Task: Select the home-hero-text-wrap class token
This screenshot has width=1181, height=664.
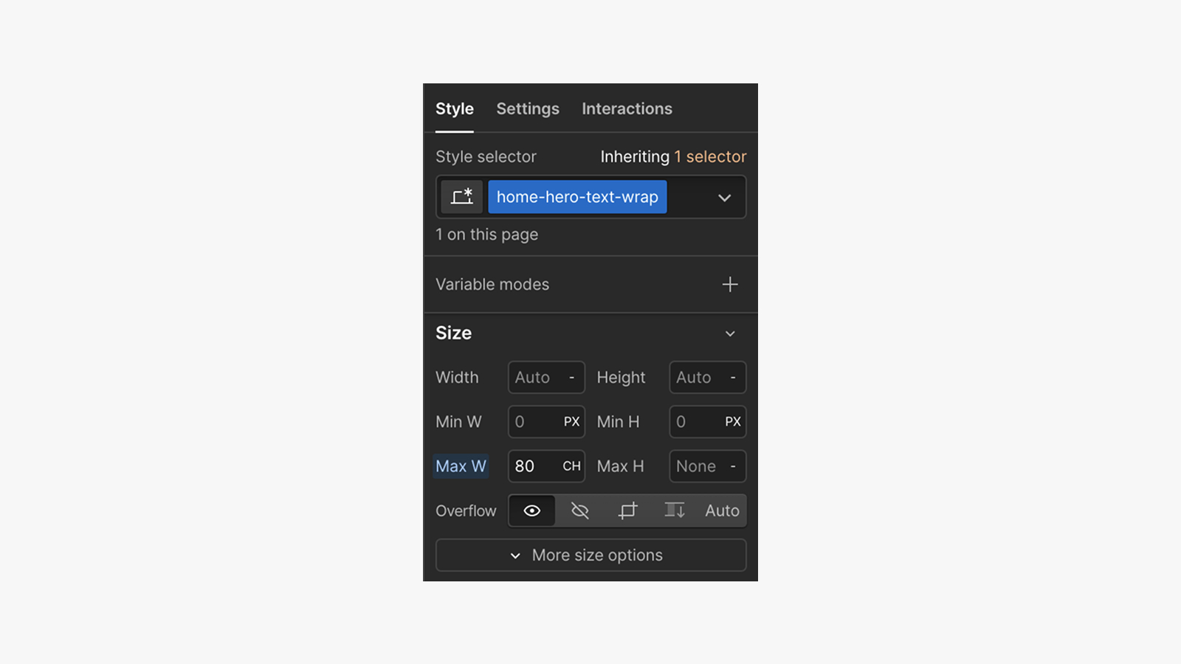Action: 577,197
